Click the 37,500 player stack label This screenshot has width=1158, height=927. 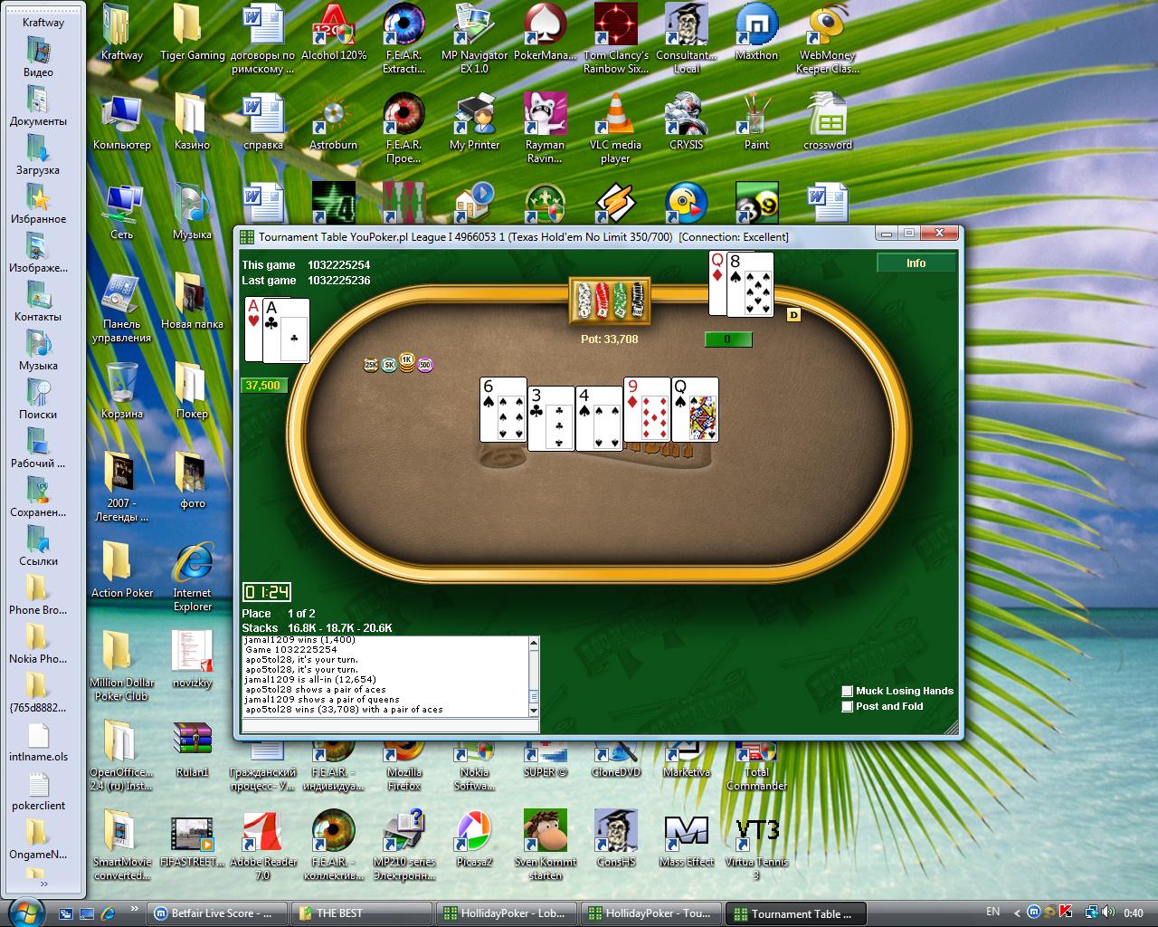(x=263, y=385)
